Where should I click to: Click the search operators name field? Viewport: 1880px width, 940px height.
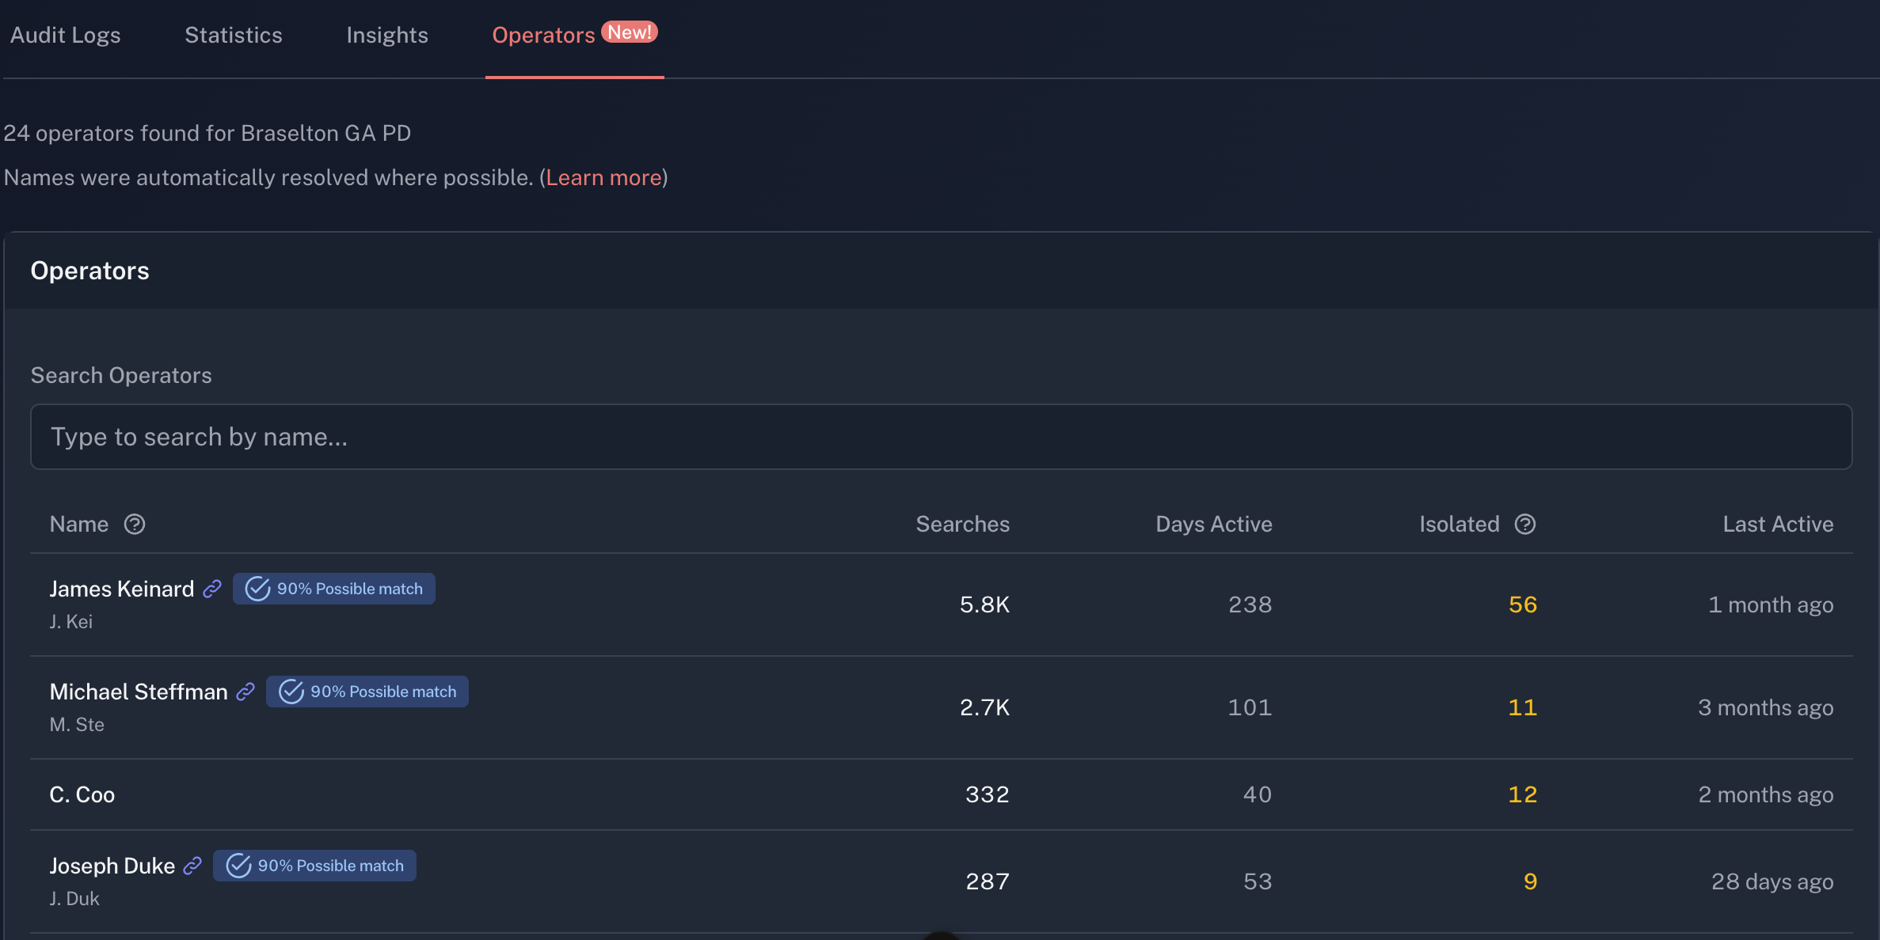941,437
